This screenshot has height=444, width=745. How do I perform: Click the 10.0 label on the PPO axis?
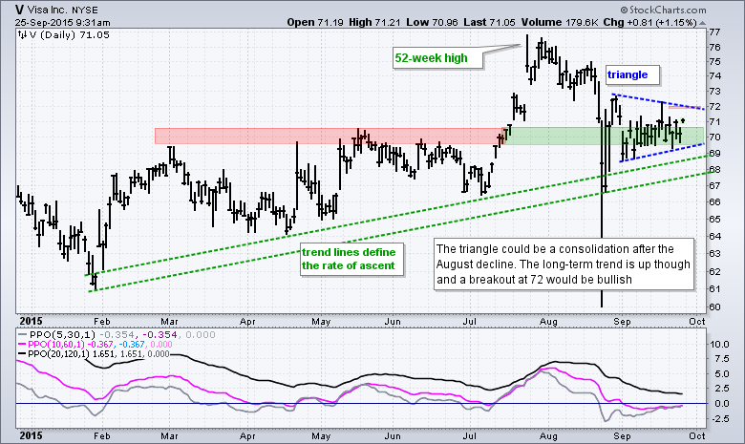coord(719,344)
